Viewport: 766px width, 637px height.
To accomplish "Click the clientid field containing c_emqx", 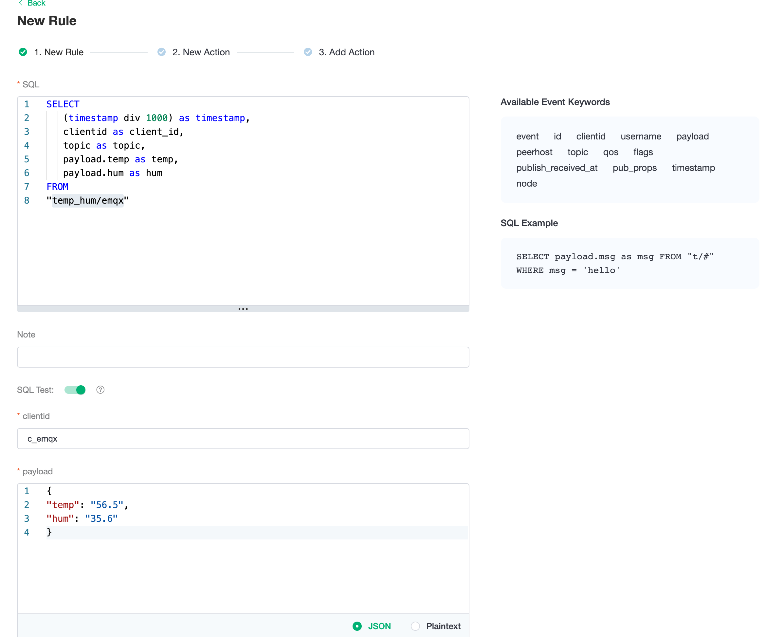I will pos(243,439).
